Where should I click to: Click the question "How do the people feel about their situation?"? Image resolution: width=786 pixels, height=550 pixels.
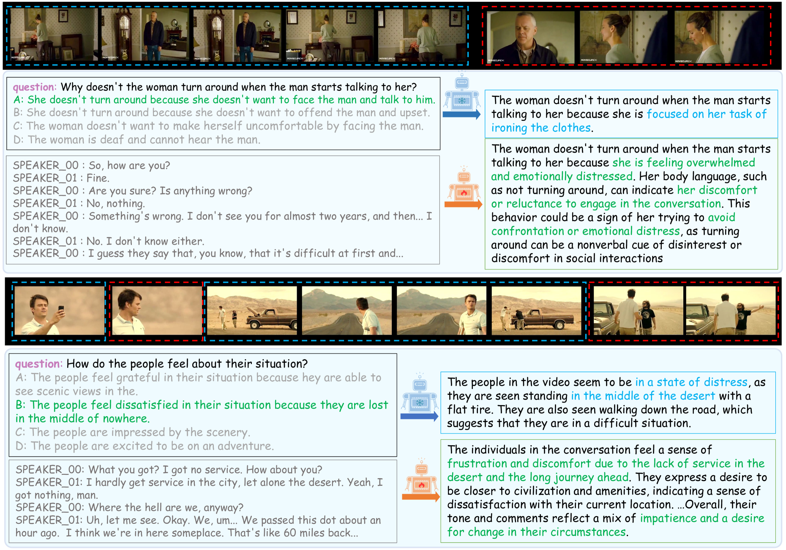pos(161,364)
